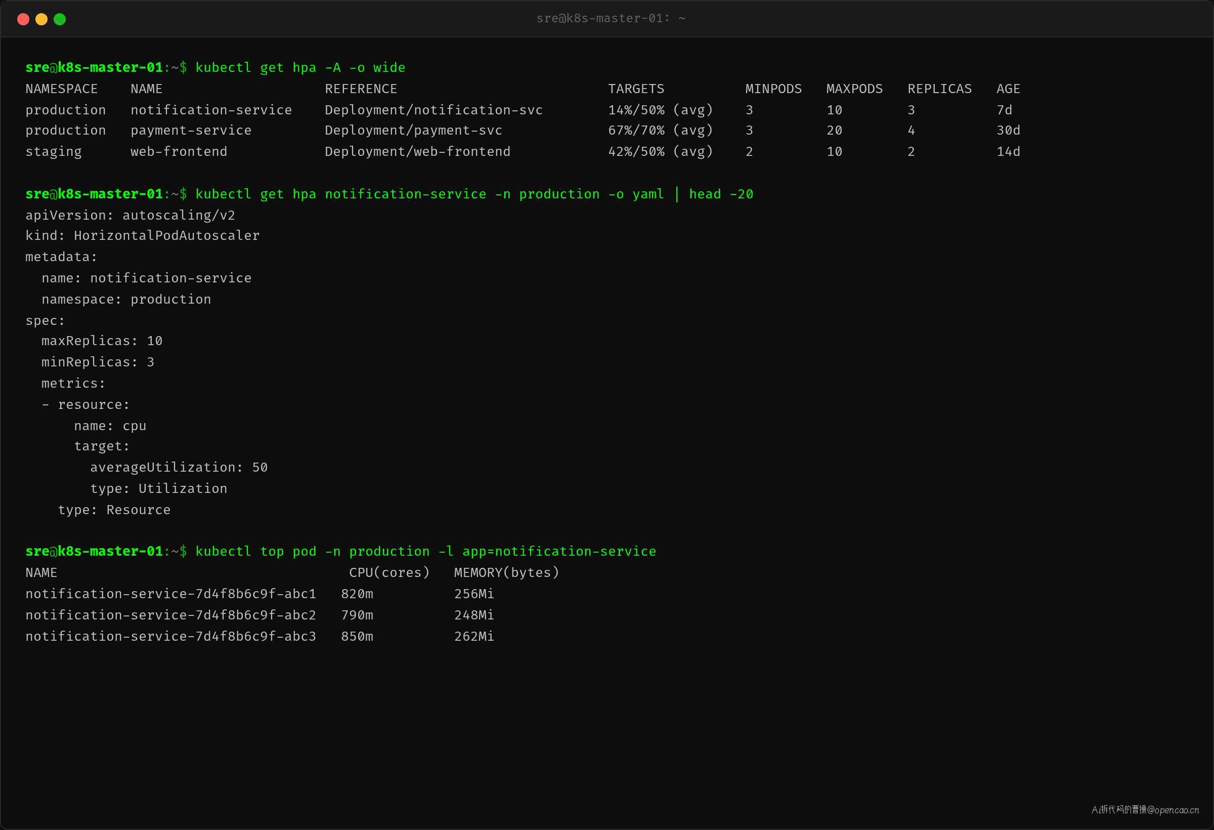Click the 67%/70% (avg) target value
Image resolution: width=1214 pixels, height=830 pixels.
[660, 130]
